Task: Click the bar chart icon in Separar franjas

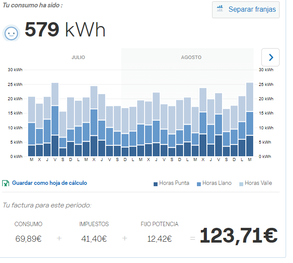Action: coord(220,9)
